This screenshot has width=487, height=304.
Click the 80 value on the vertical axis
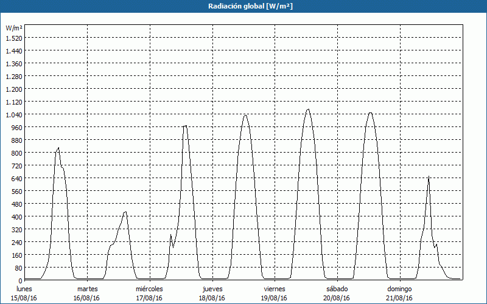[18, 268]
